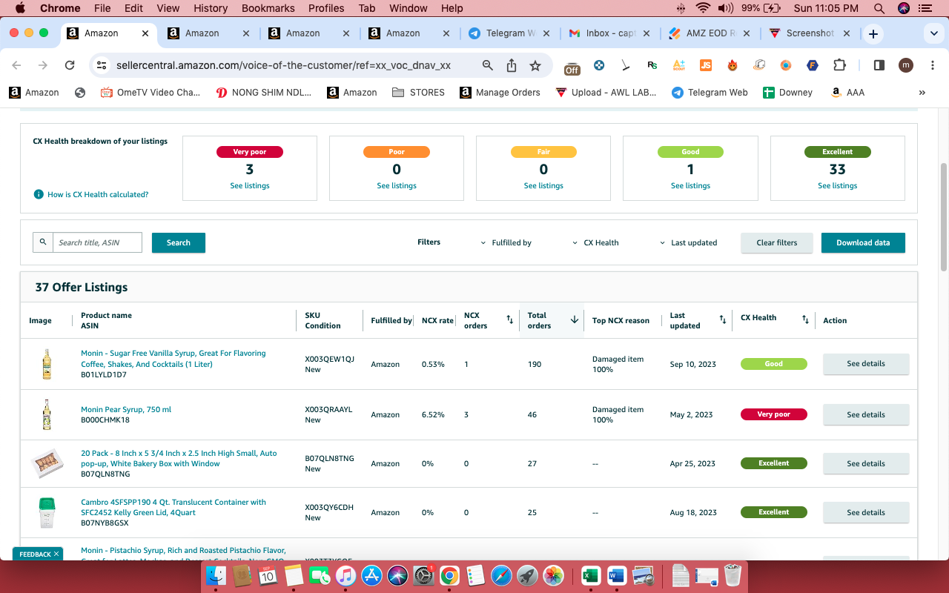Open Microsoft Word from the Dock
The width and height of the screenshot is (949, 593).
tap(617, 575)
